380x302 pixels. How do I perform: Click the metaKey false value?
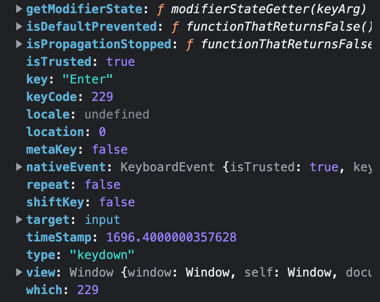pyautogui.click(x=110, y=149)
